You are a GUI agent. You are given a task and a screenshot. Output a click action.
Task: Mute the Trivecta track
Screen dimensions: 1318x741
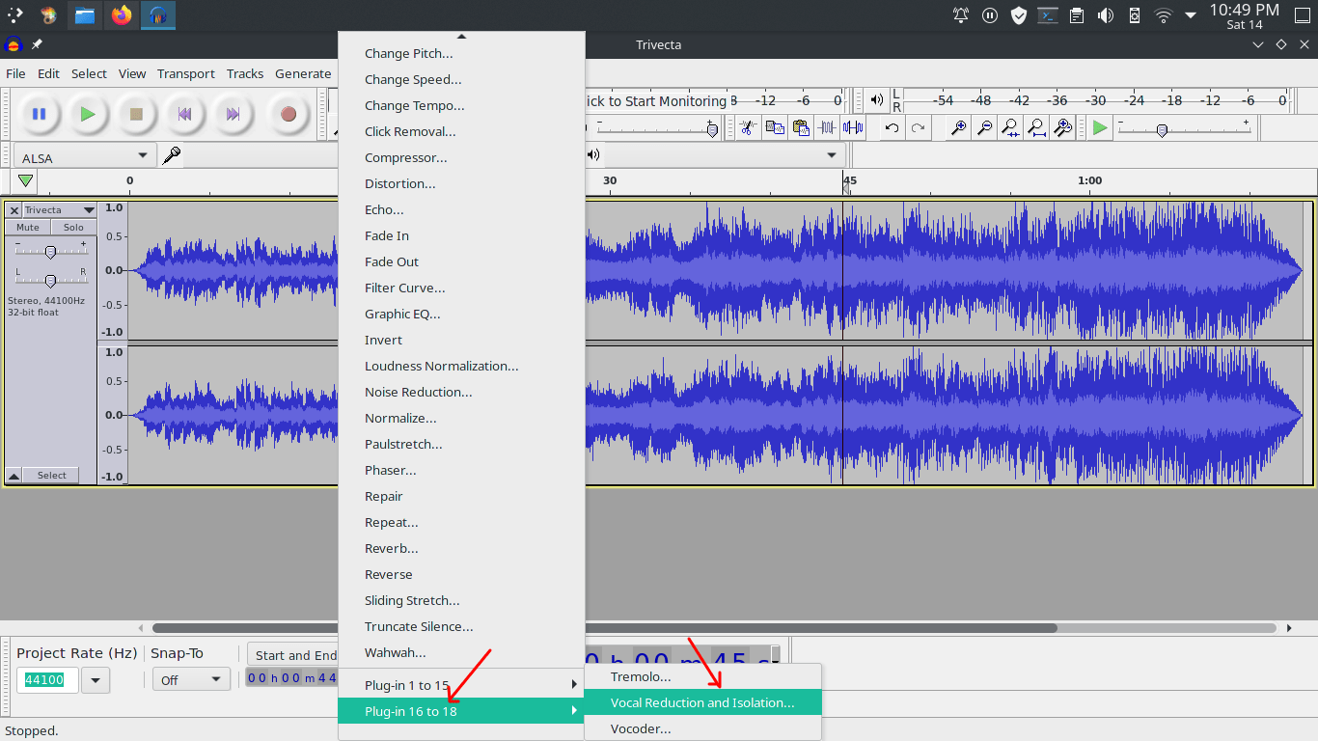pyautogui.click(x=28, y=228)
